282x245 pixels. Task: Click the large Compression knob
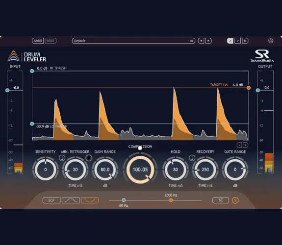(x=140, y=170)
